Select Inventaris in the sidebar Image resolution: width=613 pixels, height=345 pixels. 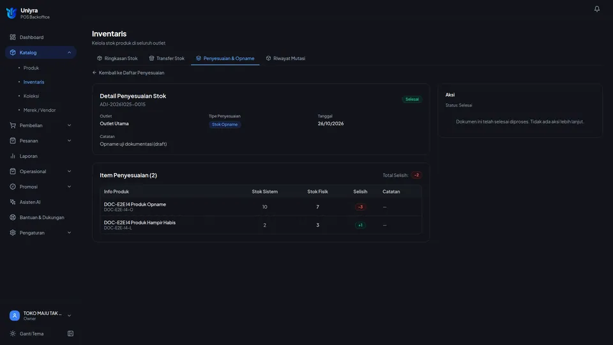(34, 82)
